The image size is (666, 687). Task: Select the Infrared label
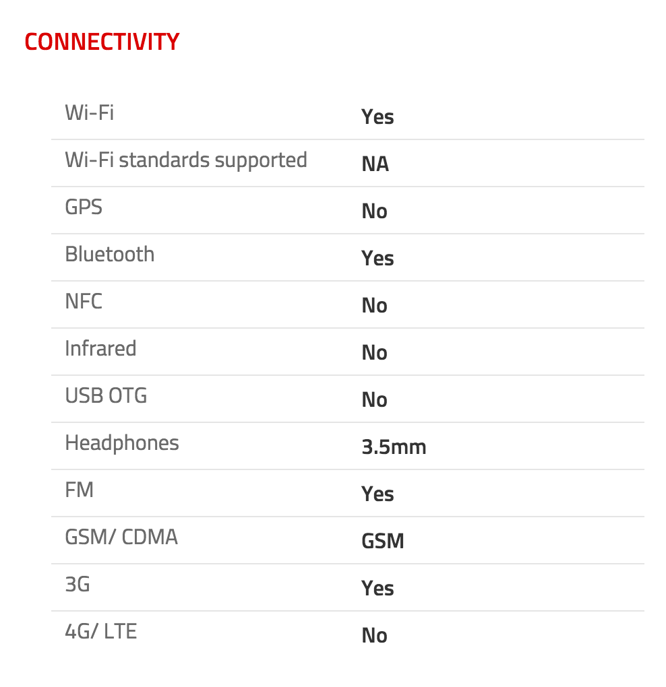100,348
